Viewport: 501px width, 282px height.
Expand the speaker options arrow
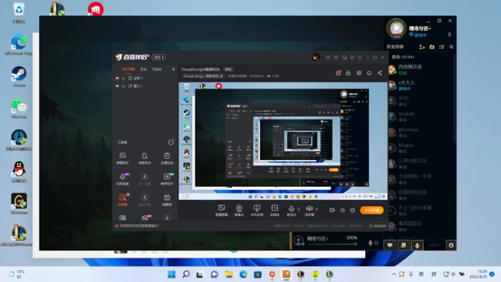[317, 209]
